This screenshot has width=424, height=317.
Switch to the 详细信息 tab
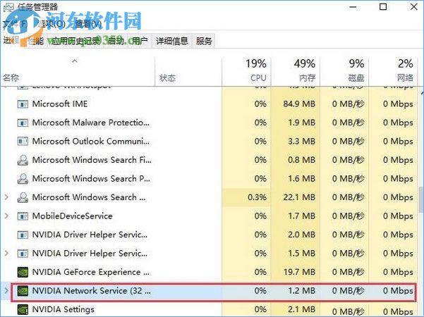(x=172, y=41)
